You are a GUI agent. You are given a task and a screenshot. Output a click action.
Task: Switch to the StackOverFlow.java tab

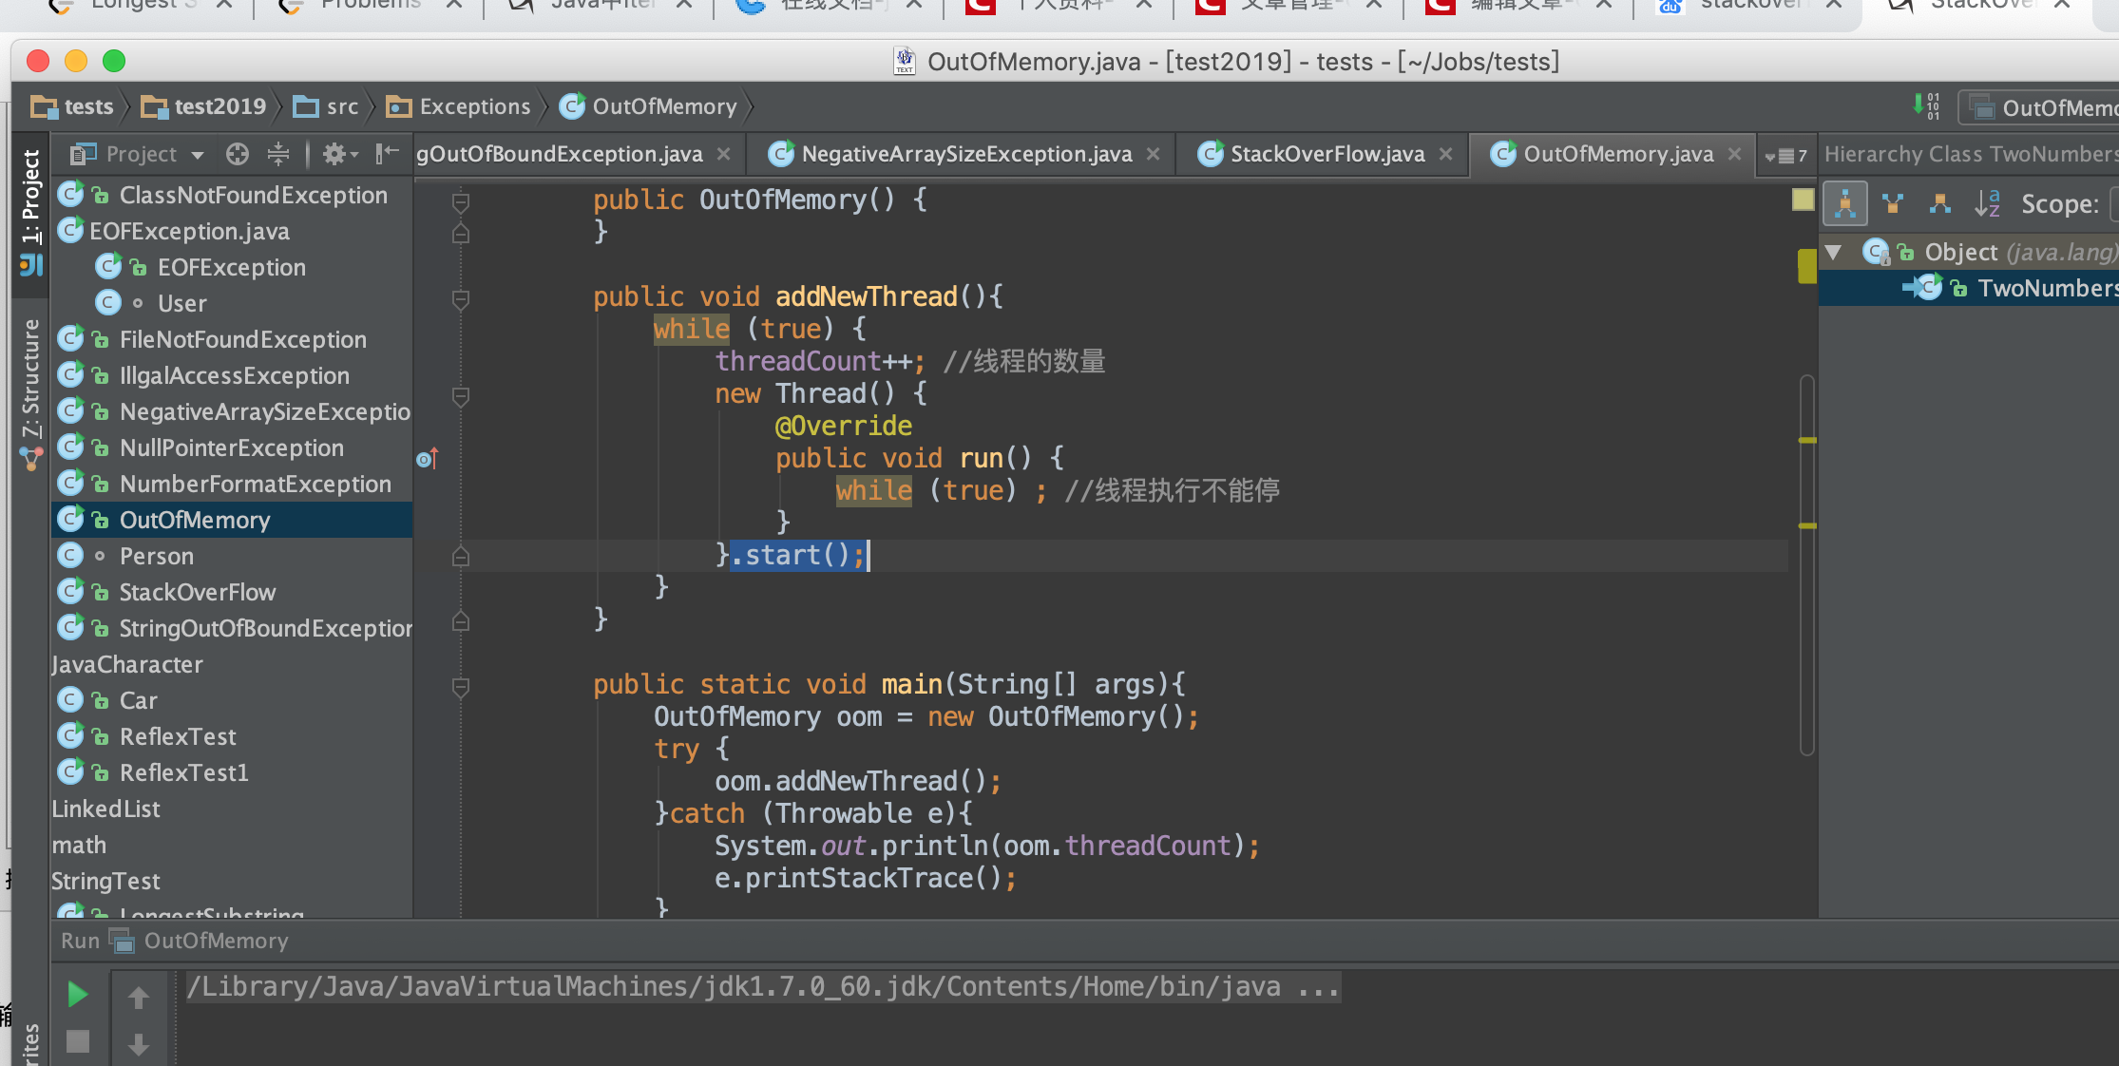(x=1326, y=153)
